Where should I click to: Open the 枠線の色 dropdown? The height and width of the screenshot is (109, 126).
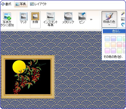tap(109, 19)
